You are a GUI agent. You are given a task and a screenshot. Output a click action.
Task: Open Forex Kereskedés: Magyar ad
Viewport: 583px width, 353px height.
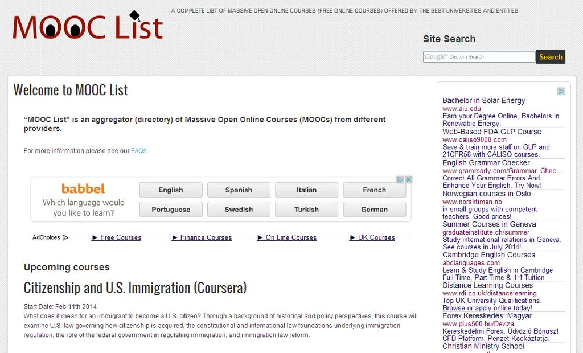pos(487,316)
